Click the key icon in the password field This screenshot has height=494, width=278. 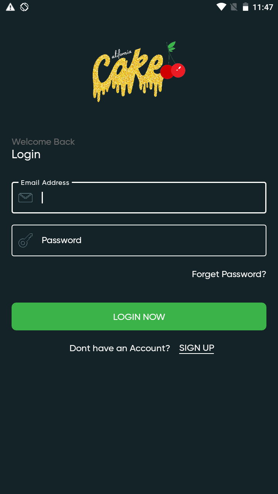click(x=25, y=240)
